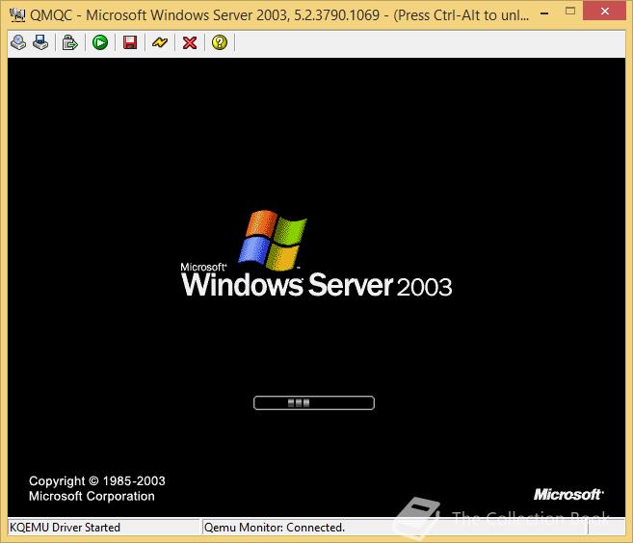Viewport: 633px width, 543px height.
Task: Click the QMQC application icon in the title bar
Action: point(17,15)
